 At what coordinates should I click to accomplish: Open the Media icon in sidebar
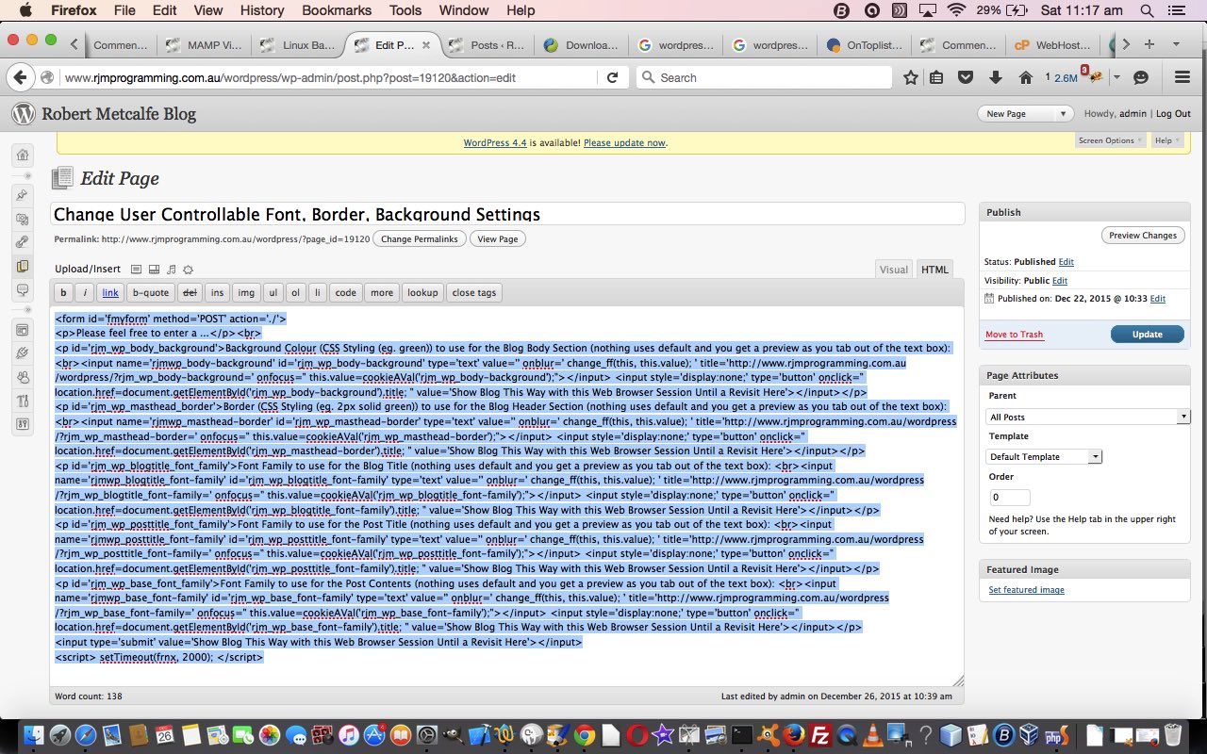[x=23, y=219]
